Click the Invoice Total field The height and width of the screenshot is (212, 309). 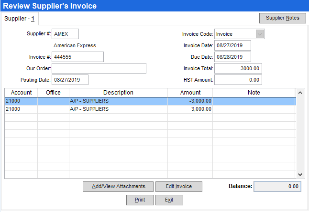click(238, 68)
